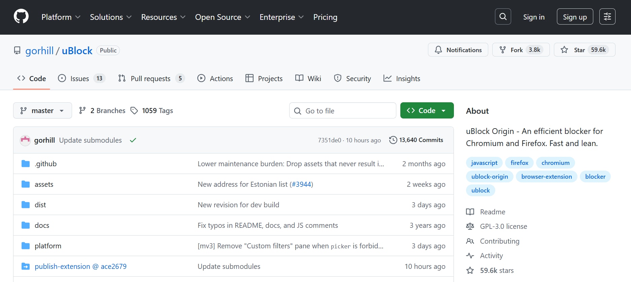Expand the Solutions menu
This screenshot has height=282, width=631.
(110, 17)
